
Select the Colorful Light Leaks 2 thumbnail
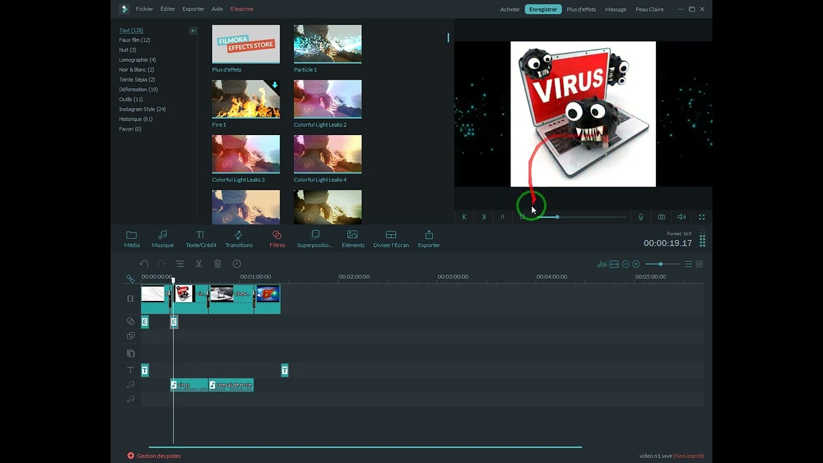327,99
